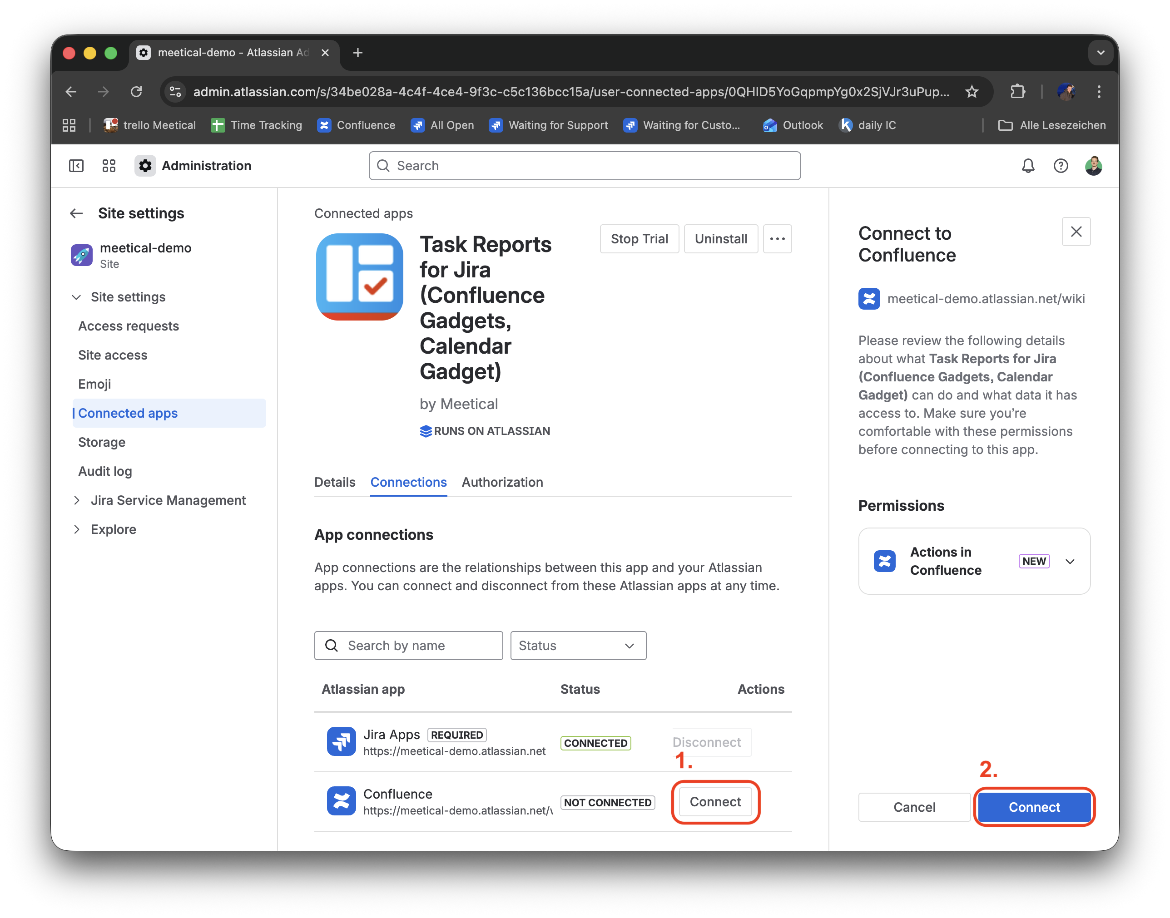The image size is (1170, 918).
Task: Open Site access in sidebar
Action: [x=112, y=355]
